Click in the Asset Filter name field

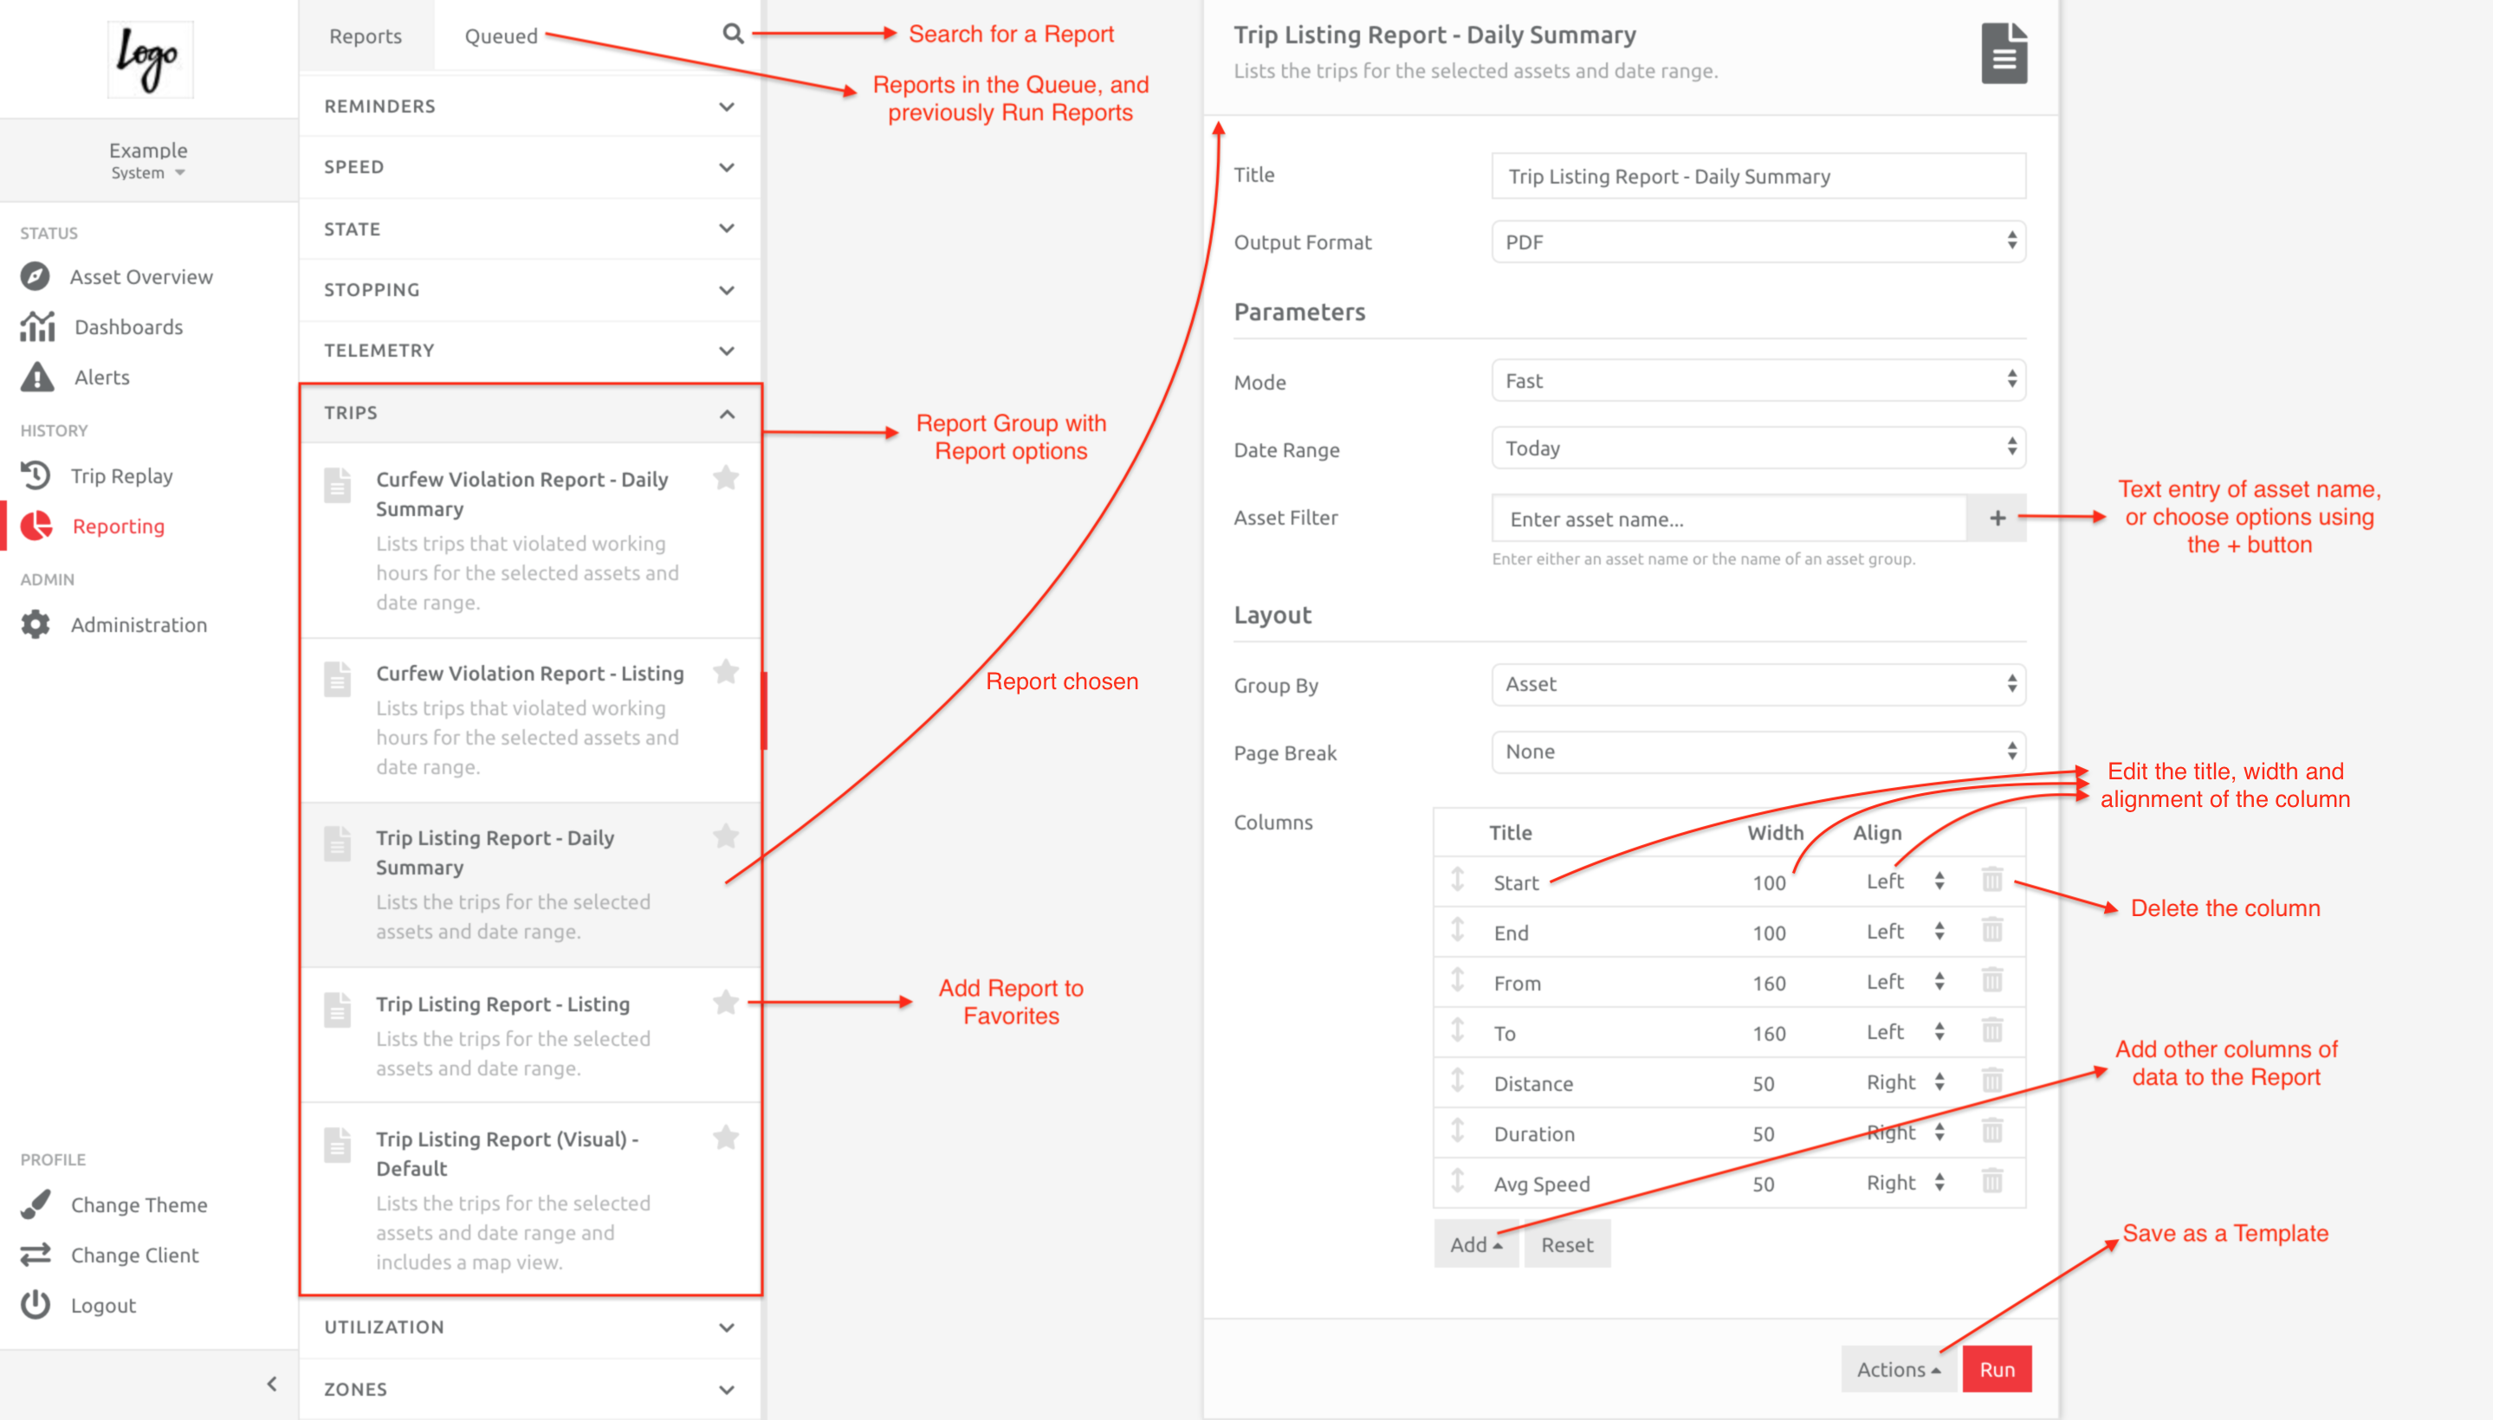[1727, 519]
